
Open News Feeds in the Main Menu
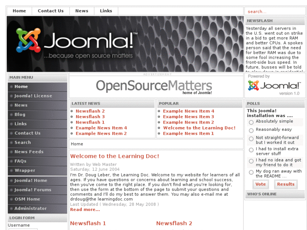[38, 152]
